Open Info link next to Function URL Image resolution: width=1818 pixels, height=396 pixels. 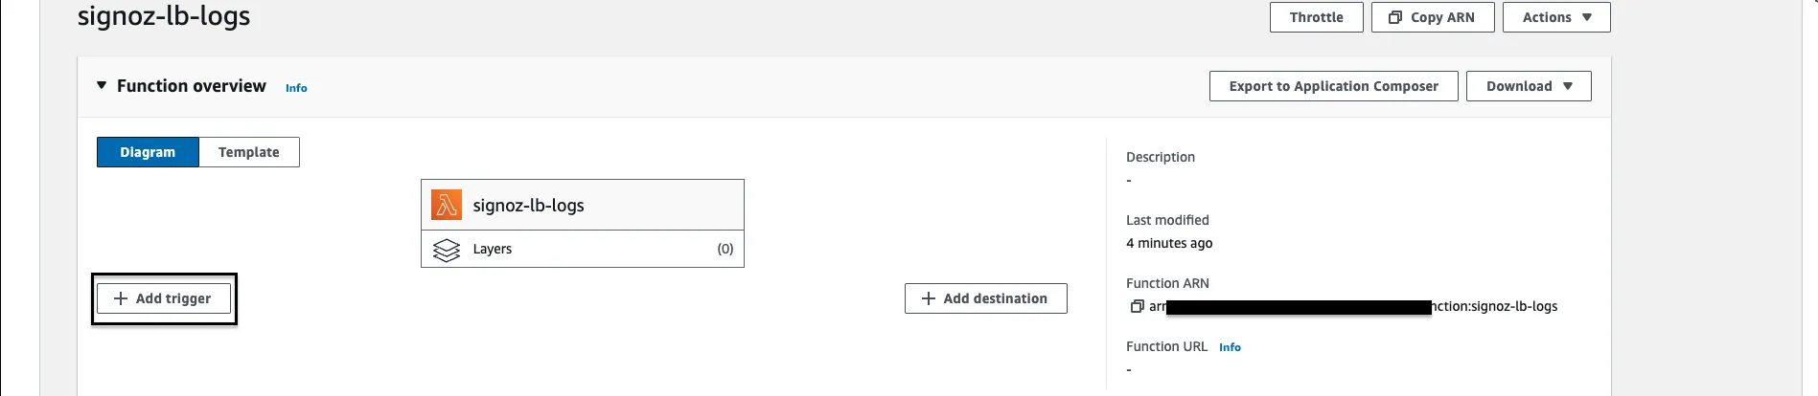click(x=1230, y=347)
